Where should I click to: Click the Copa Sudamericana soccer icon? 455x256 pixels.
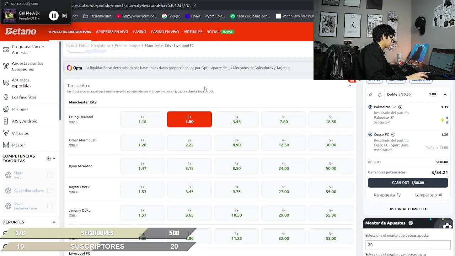click(9, 206)
